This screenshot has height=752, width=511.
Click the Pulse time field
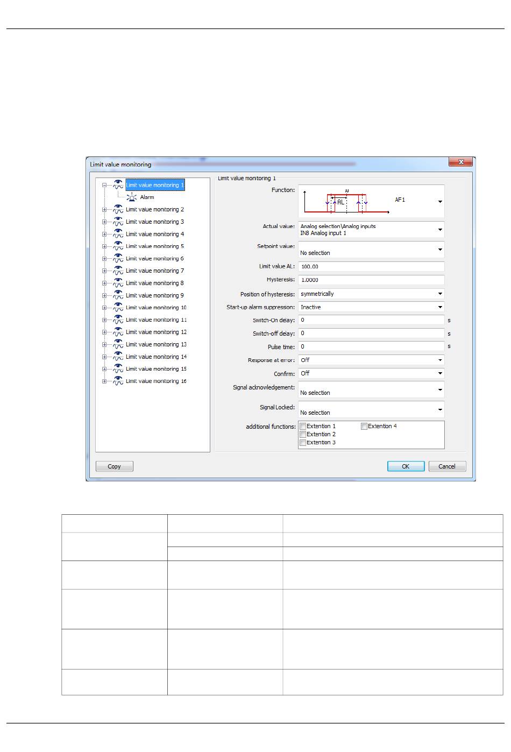click(x=371, y=347)
